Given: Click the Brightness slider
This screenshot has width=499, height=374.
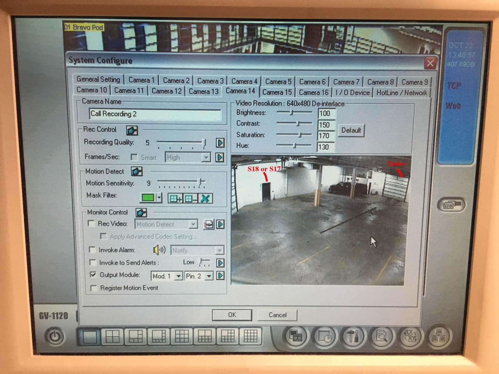Looking at the screenshot, I should tap(294, 112).
